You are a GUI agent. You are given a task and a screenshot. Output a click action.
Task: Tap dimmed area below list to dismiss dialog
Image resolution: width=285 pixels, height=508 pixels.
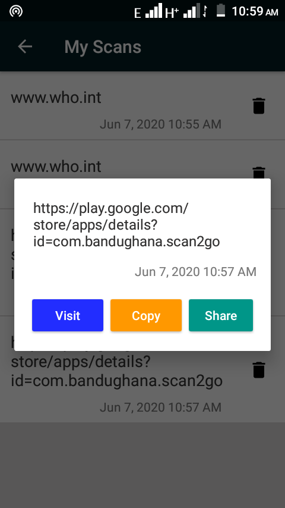(142, 465)
